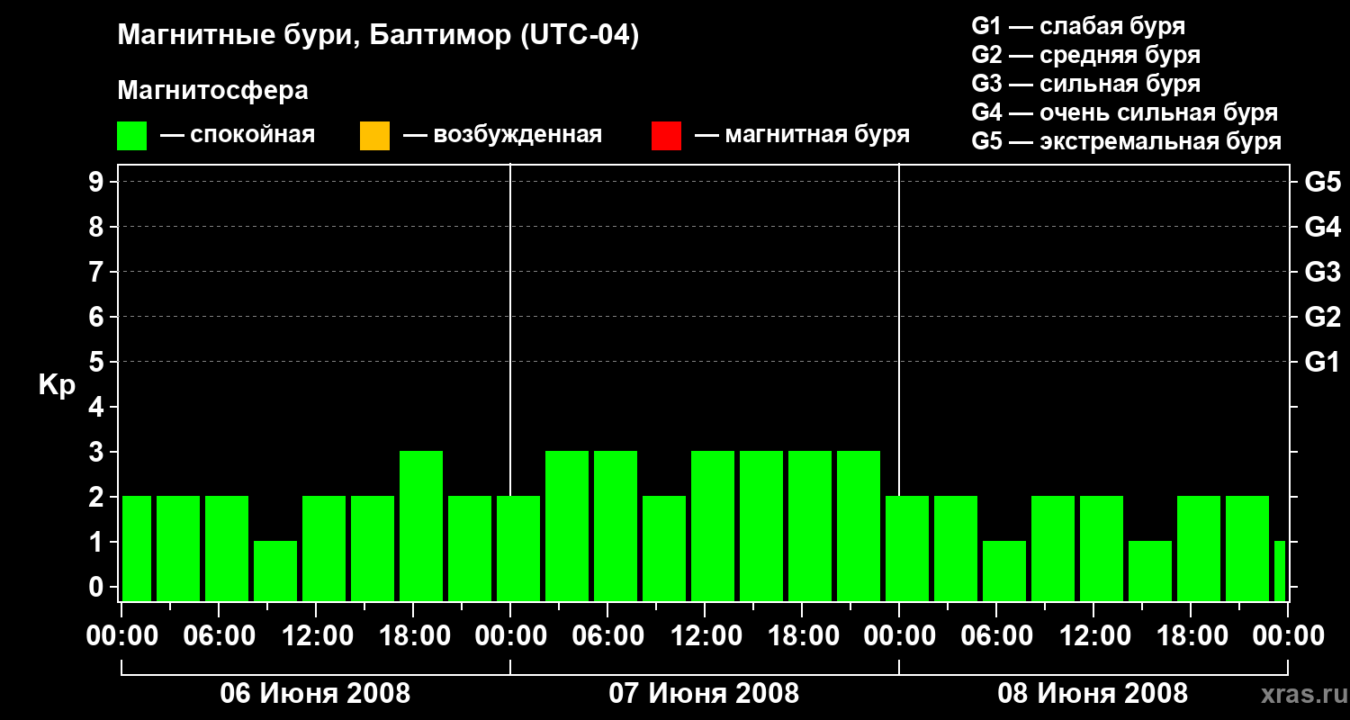Select the line «G3 — сильная буря»
Viewport: 1350px width, 720px height.
pyautogui.click(x=1085, y=84)
